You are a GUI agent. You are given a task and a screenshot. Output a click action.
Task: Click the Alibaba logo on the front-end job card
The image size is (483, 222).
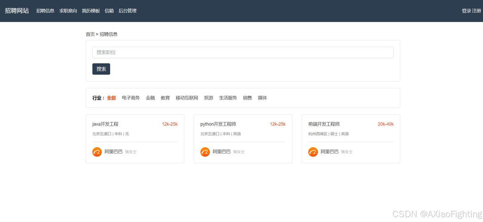[x=313, y=152]
